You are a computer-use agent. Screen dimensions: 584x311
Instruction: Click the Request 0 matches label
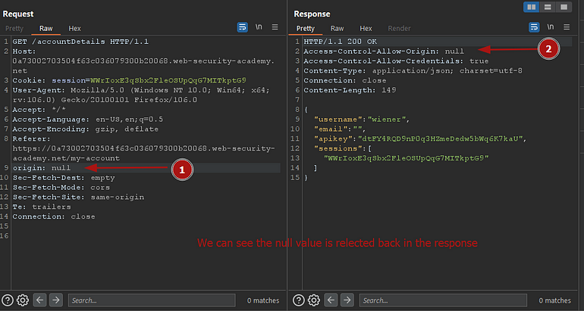(263, 300)
